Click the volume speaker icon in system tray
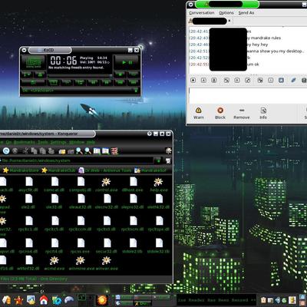 point(277,300)
